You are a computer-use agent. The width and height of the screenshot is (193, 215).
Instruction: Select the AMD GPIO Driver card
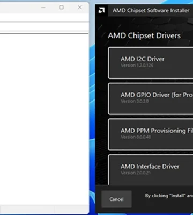[151, 99]
